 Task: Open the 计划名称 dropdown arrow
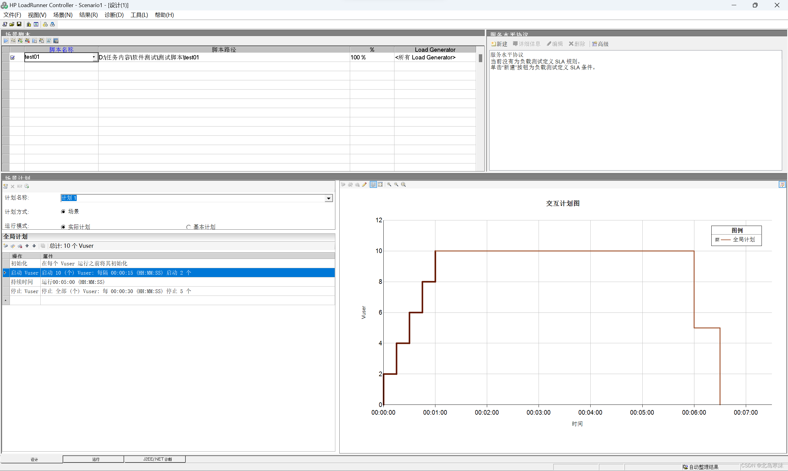(329, 198)
